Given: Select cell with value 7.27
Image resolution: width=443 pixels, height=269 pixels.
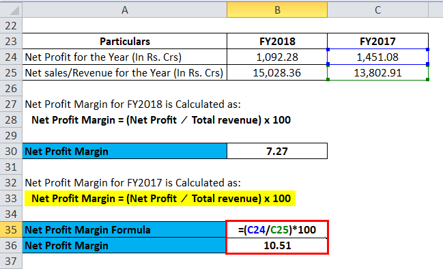Looking at the screenshot, I should click(x=277, y=151).
